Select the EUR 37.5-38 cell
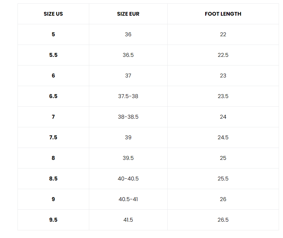Screen dimensions: 283x238 point(128,96)
